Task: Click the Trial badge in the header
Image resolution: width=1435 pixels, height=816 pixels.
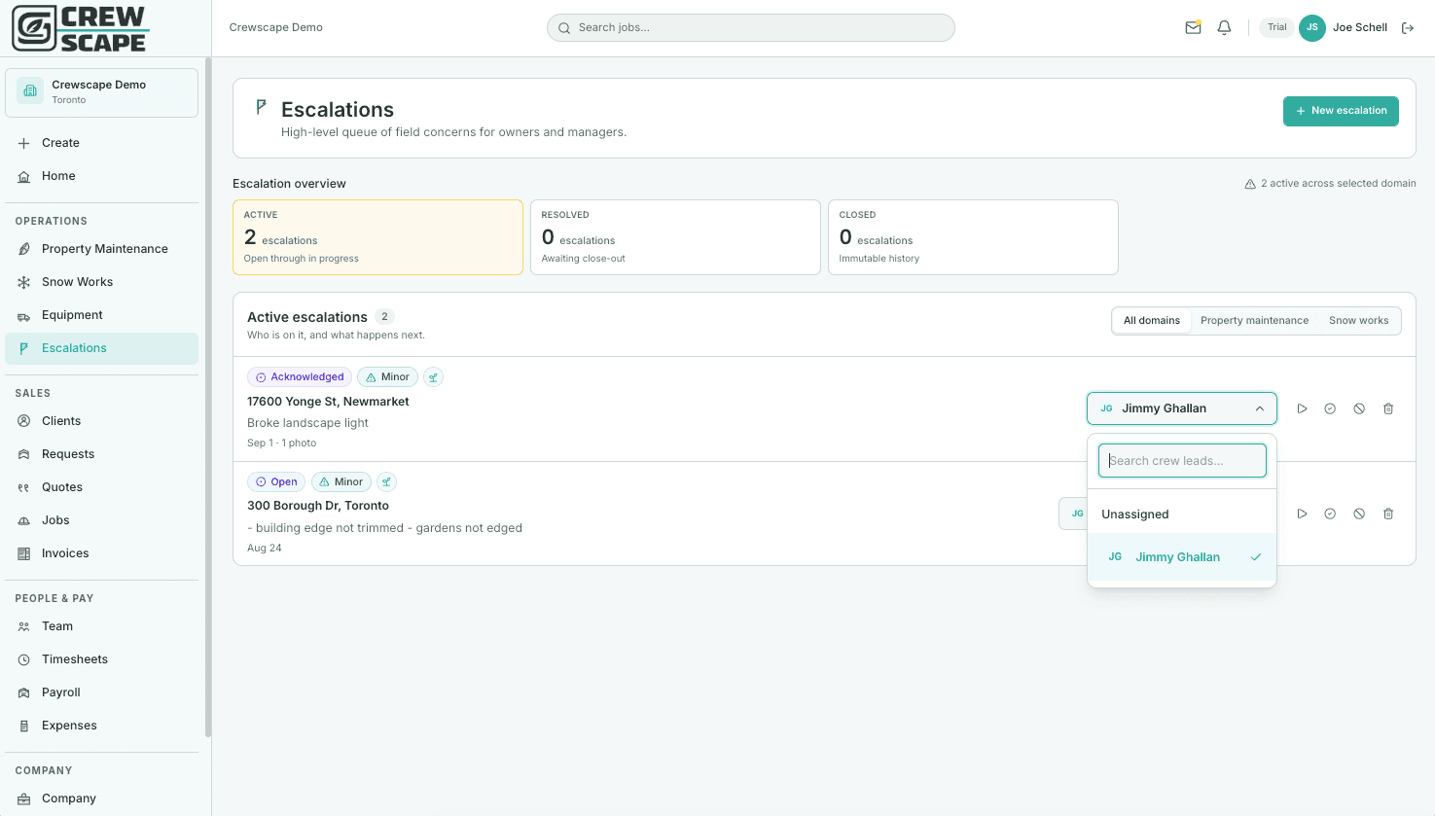Action: click(x=1276, y=27)
